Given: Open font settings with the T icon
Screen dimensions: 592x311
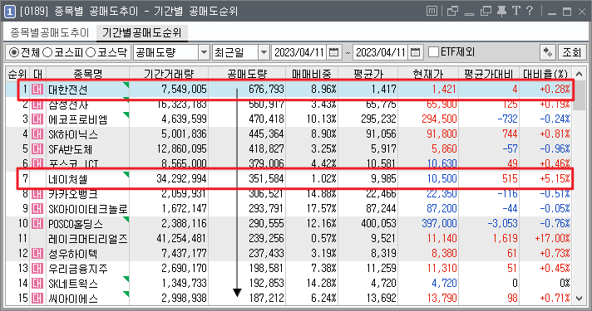Looking at the screenshot, I should (516, 11).
